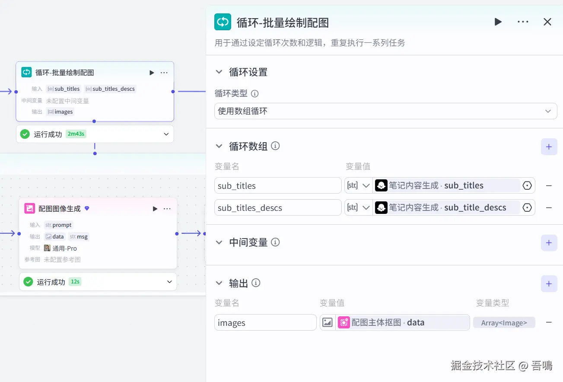Collapse the 循环数组 section

(x=219, y=146)
